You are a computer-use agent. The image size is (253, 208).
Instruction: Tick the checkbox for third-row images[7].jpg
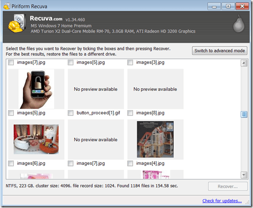click(x=71, y=163)
